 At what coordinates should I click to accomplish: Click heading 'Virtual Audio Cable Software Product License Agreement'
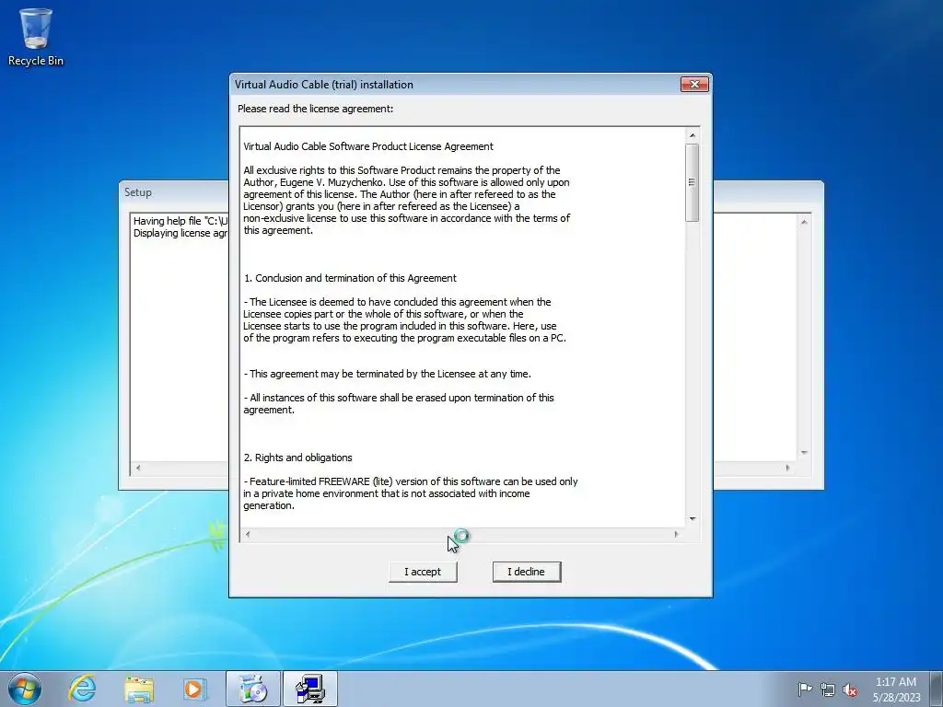coord(368,146)
